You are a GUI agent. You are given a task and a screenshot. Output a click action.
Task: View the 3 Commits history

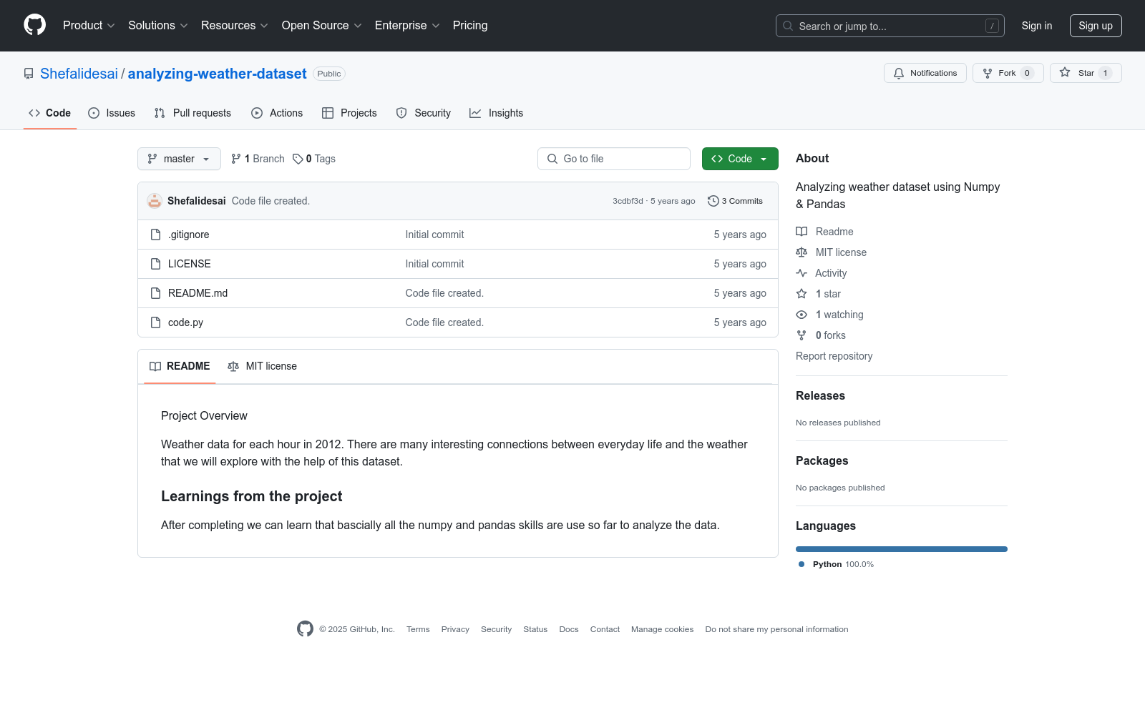pyautogui.click(x=735, y=201)
